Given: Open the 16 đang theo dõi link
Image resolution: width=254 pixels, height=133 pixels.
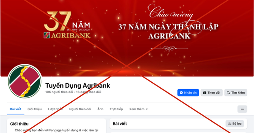Looking at the screenshot, I should pyautogui.click(x=89, y=92).
